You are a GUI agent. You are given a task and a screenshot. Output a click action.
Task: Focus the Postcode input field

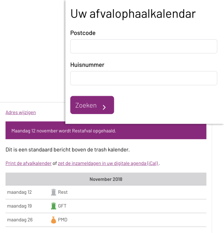[x=144, y=46]
